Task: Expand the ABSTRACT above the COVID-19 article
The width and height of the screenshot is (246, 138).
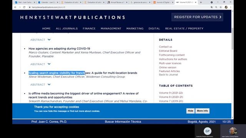Action: (40, 40)
